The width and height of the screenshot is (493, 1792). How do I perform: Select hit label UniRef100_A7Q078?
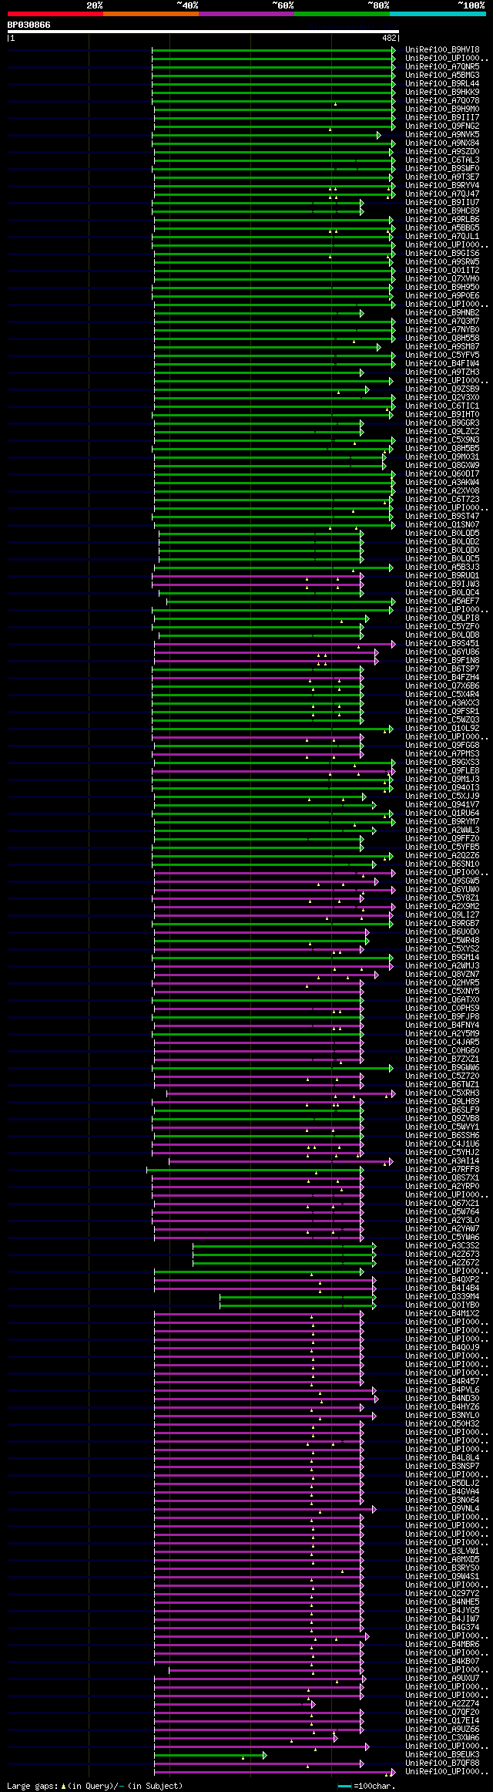(x=443, y=100)
